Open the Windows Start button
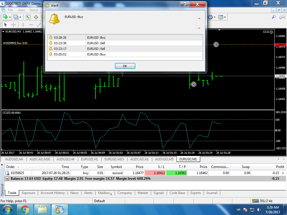Screen dimensions: 287x215 (x=8, y=209)
